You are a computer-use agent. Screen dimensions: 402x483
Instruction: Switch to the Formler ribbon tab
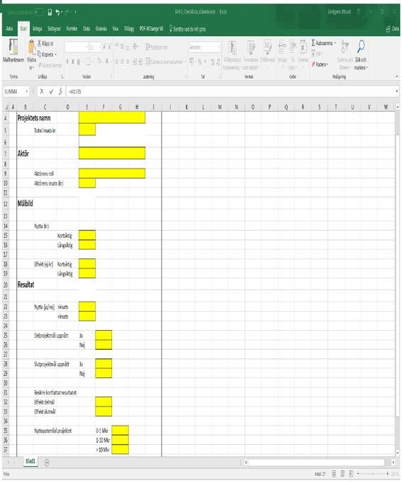(x=72, y=28)
